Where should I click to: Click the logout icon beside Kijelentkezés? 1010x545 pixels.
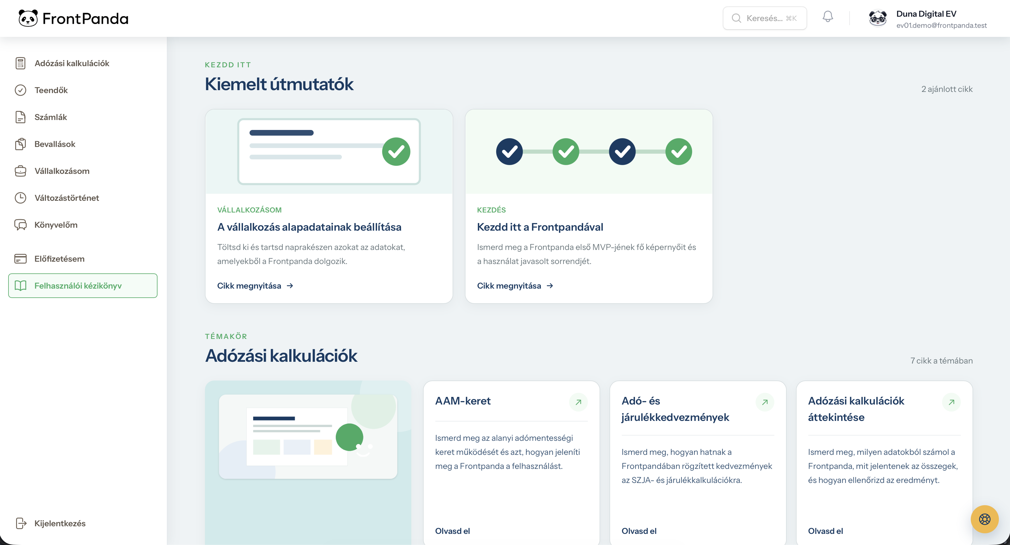pyautogui.click(x=21, y=523)
